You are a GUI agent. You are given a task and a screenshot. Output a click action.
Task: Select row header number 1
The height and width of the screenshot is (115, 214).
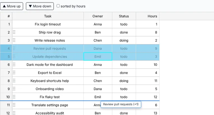6,24
